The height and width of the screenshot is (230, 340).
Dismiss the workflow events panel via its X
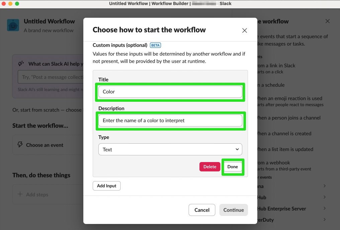click(x=327, y=21)
